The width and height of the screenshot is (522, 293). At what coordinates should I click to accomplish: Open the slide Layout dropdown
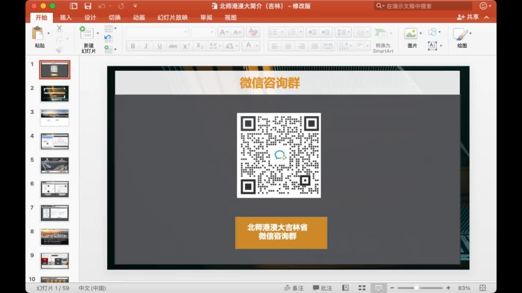coord(111,28)
